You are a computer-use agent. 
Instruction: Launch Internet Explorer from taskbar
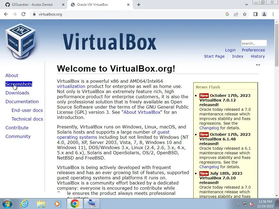(x=24, y=204)
